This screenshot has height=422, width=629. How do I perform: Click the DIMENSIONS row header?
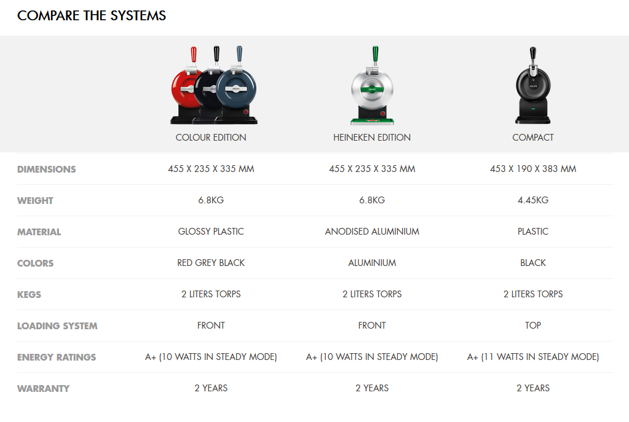tap(47, 169)
